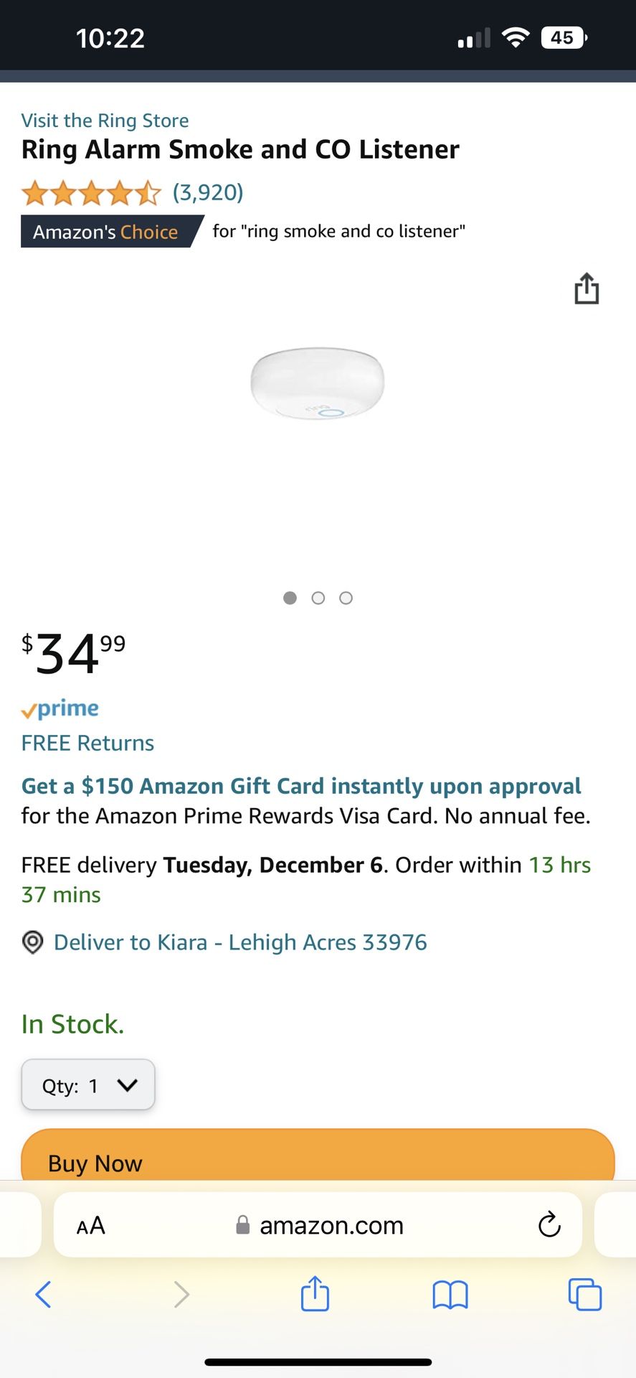Change delivery address for Kiara
The image size is (636, 1378).
[x=240, y=942]
